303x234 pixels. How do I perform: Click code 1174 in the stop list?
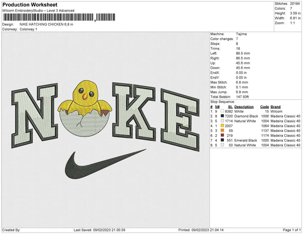(x=265, y=136)
